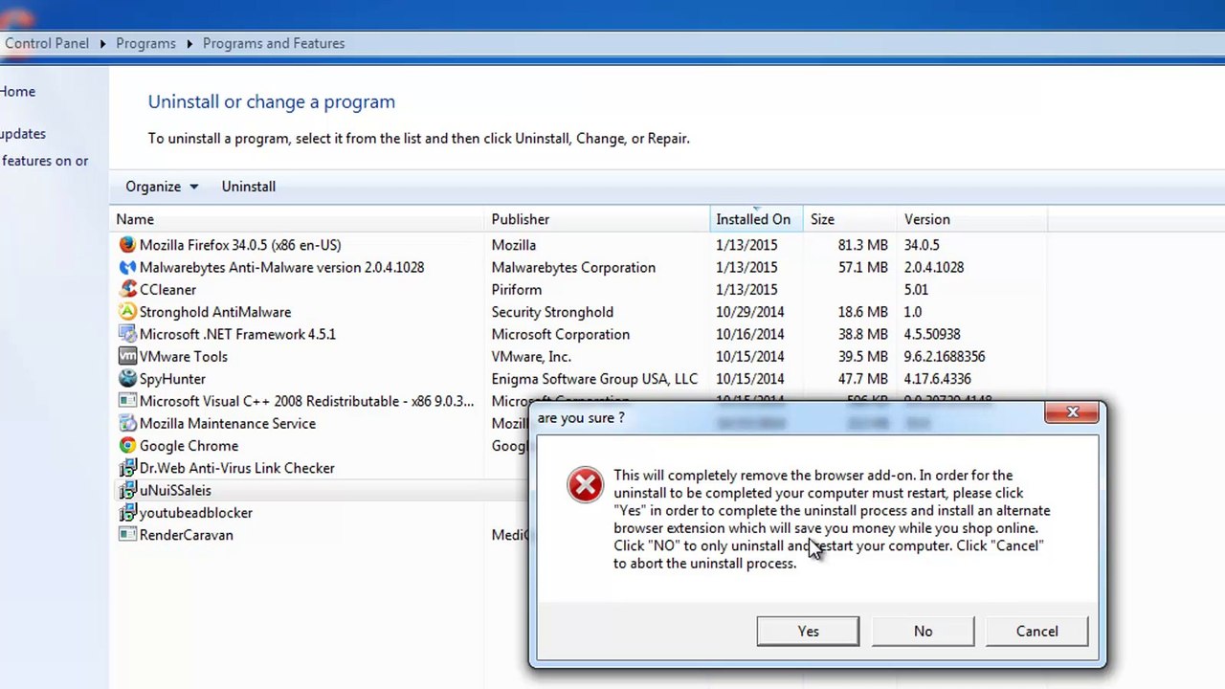Select Microsoft Visual C++ 2008 Redistributable row

point(306,401)
